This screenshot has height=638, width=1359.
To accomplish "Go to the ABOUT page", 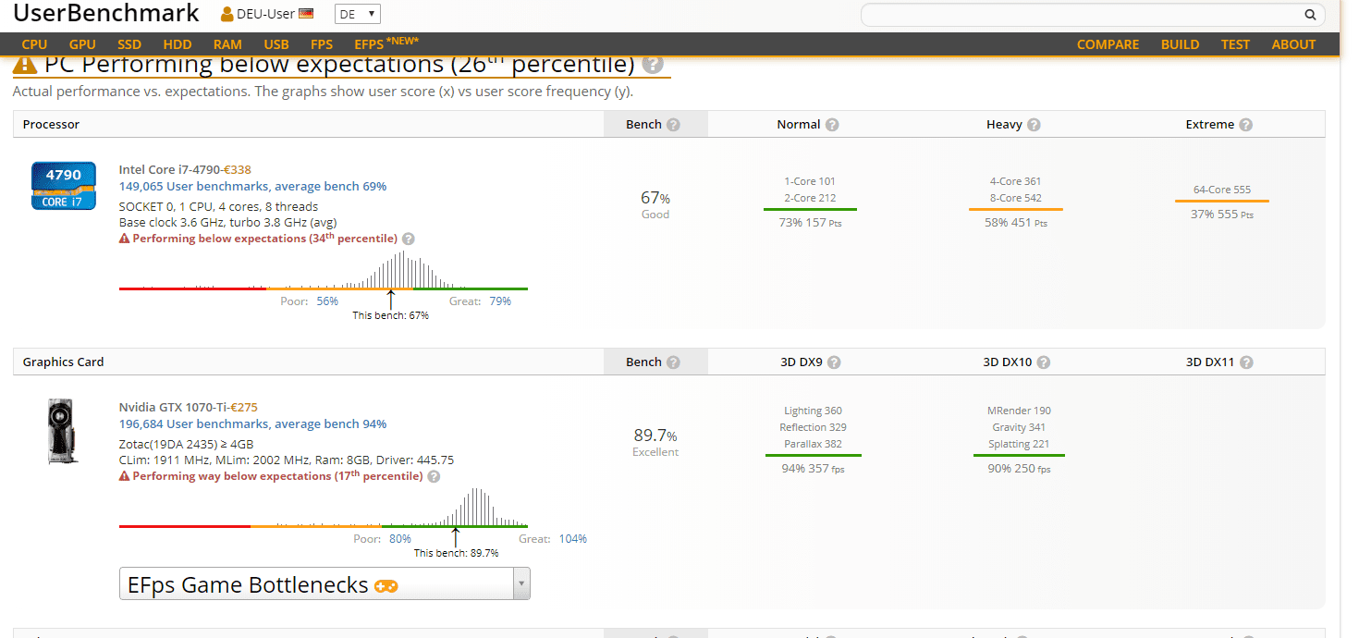I will coord(1293,44).
